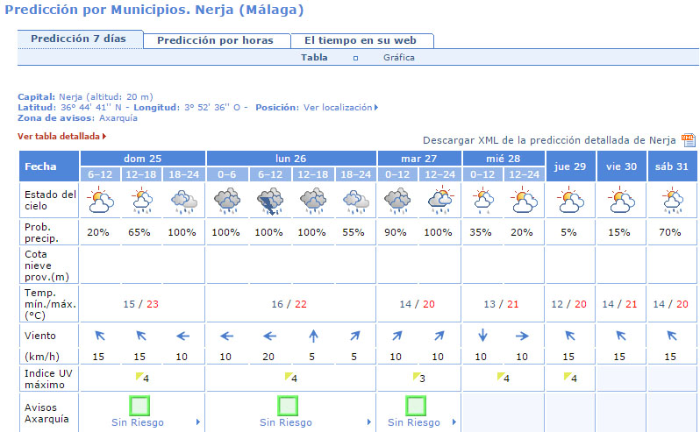This screenshot has height=432, width=700.
Task: Expand Ver localización for position
Action: 340,107
